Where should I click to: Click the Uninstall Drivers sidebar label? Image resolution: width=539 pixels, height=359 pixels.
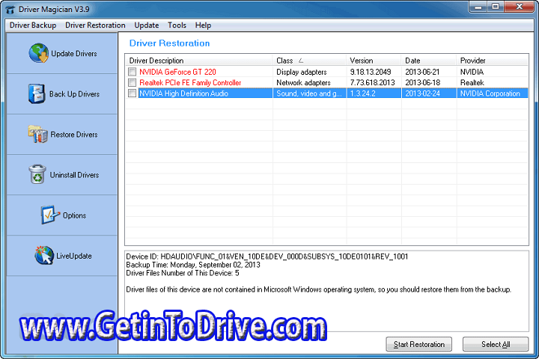click(x=74, y=175)
